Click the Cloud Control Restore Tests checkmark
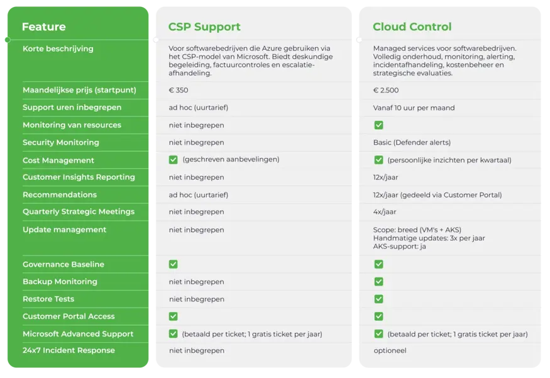 [378, 299]
